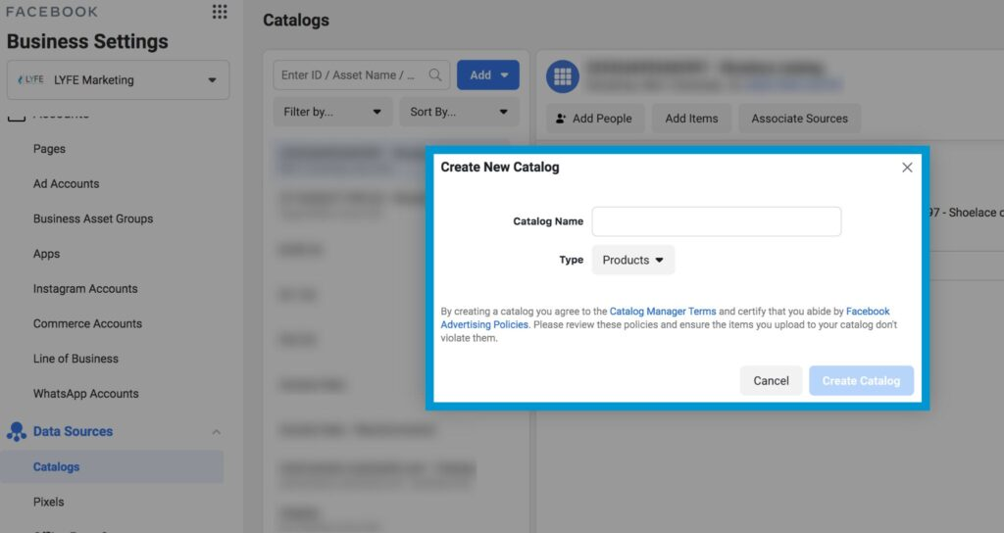
Task: Close the Create New Catalog dialog
Action: pos(907,168)
